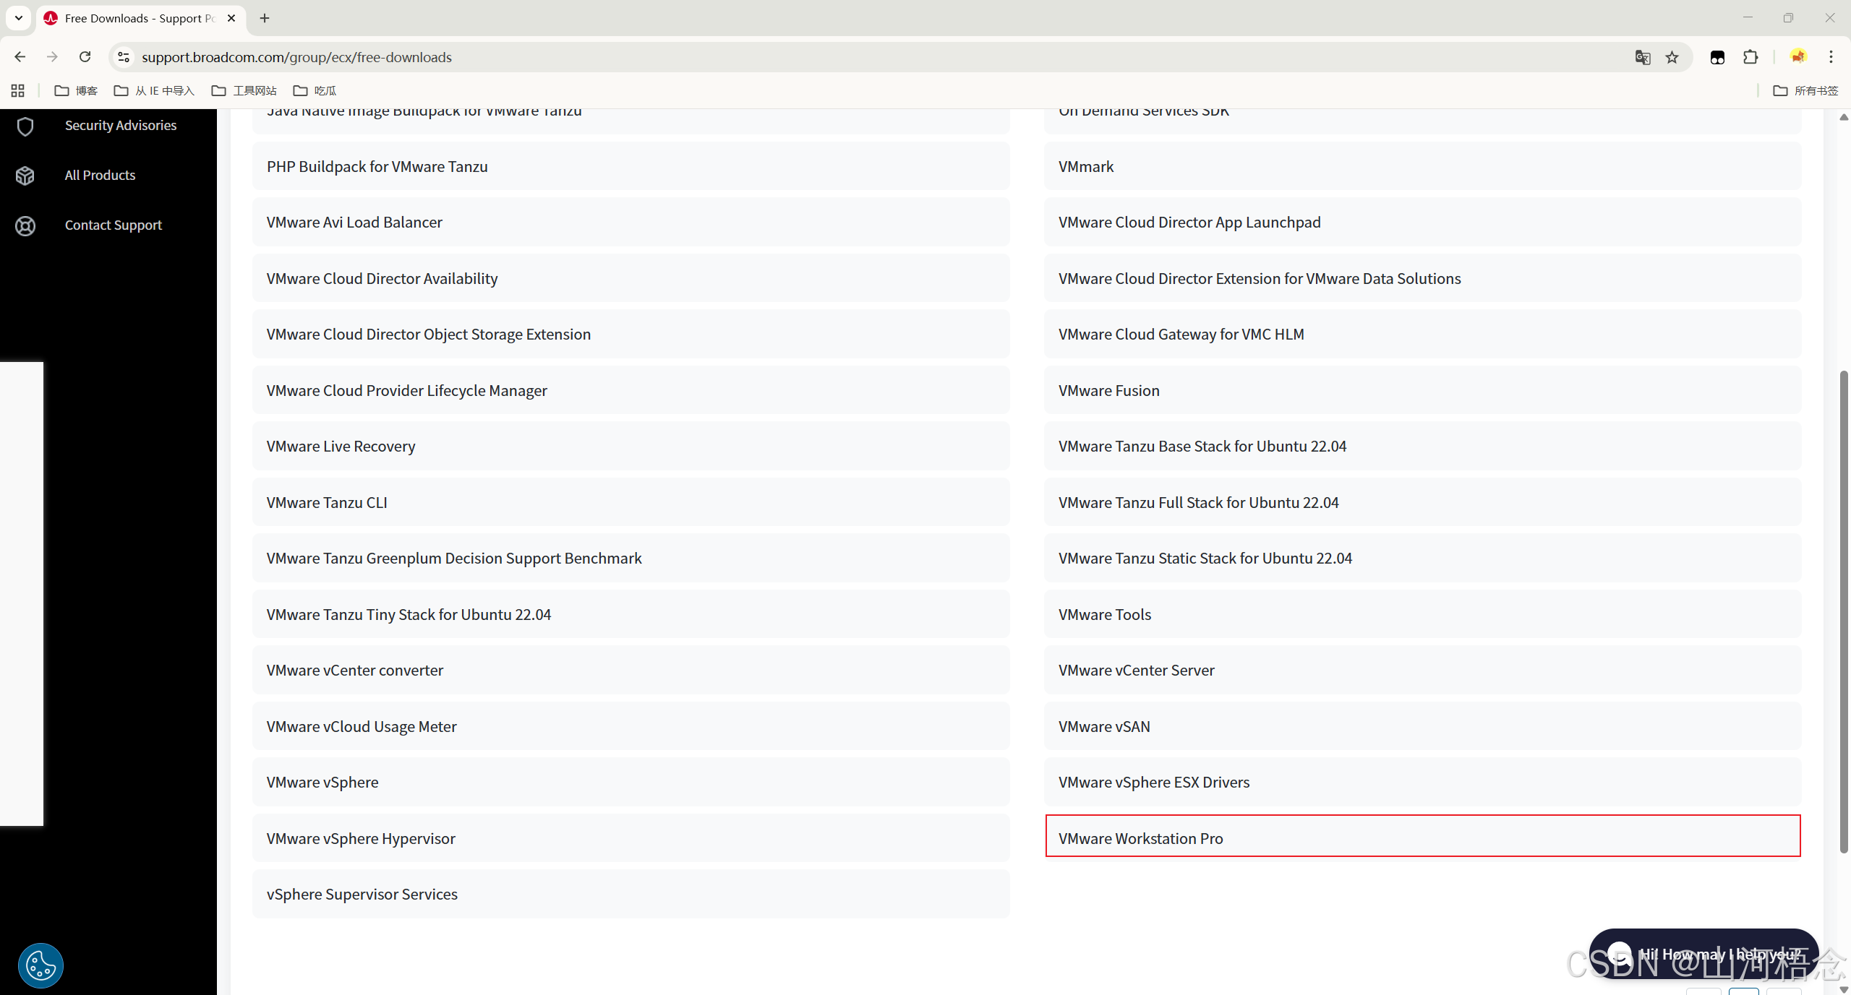1851x995 pixels.
Task: Click the Contact Support lifebuoy icon
Action: tap(25, 226)
